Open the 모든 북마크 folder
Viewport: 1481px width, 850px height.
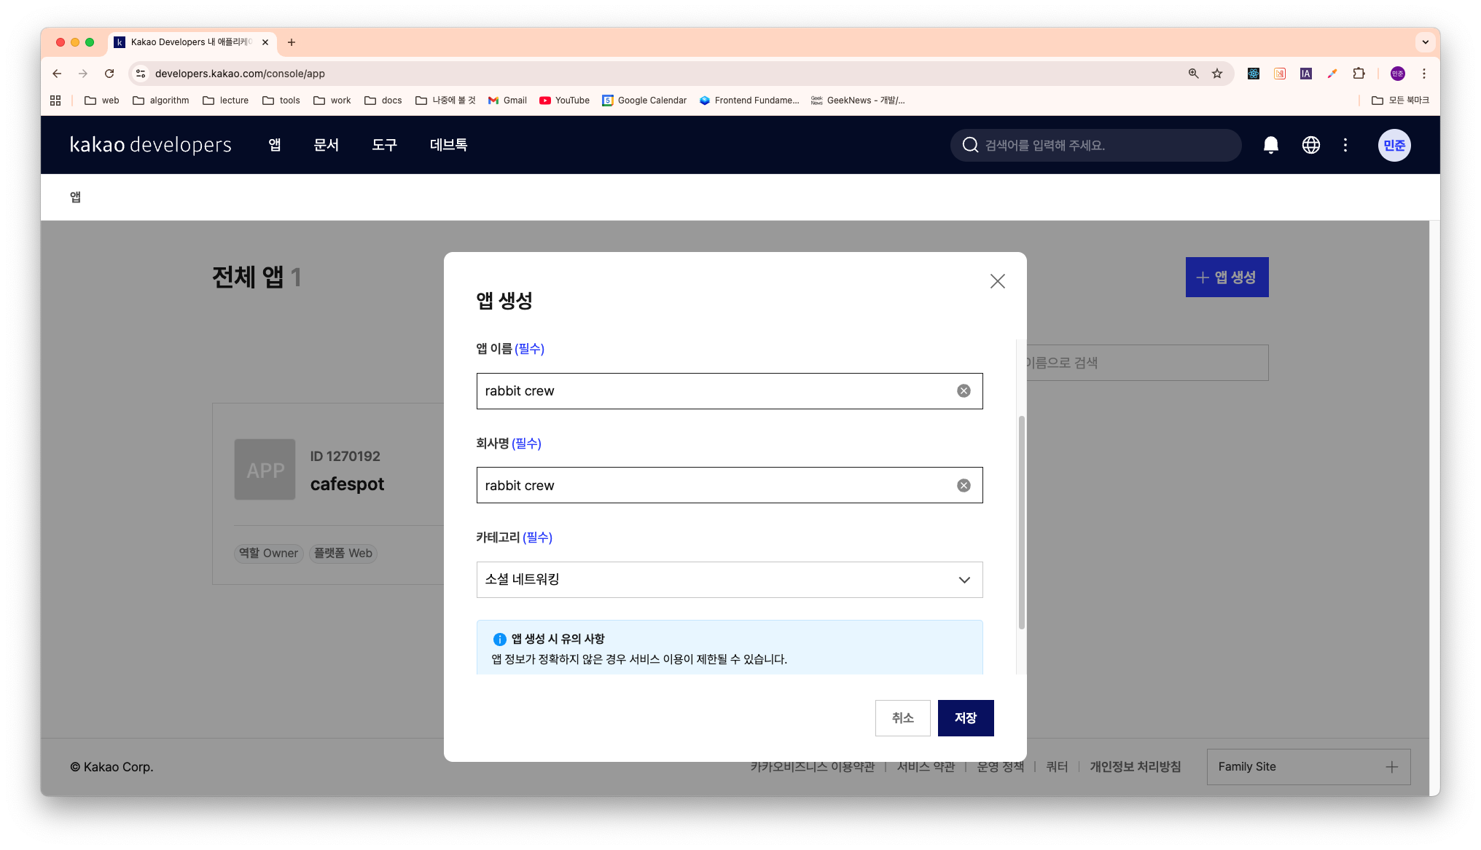1400,101
